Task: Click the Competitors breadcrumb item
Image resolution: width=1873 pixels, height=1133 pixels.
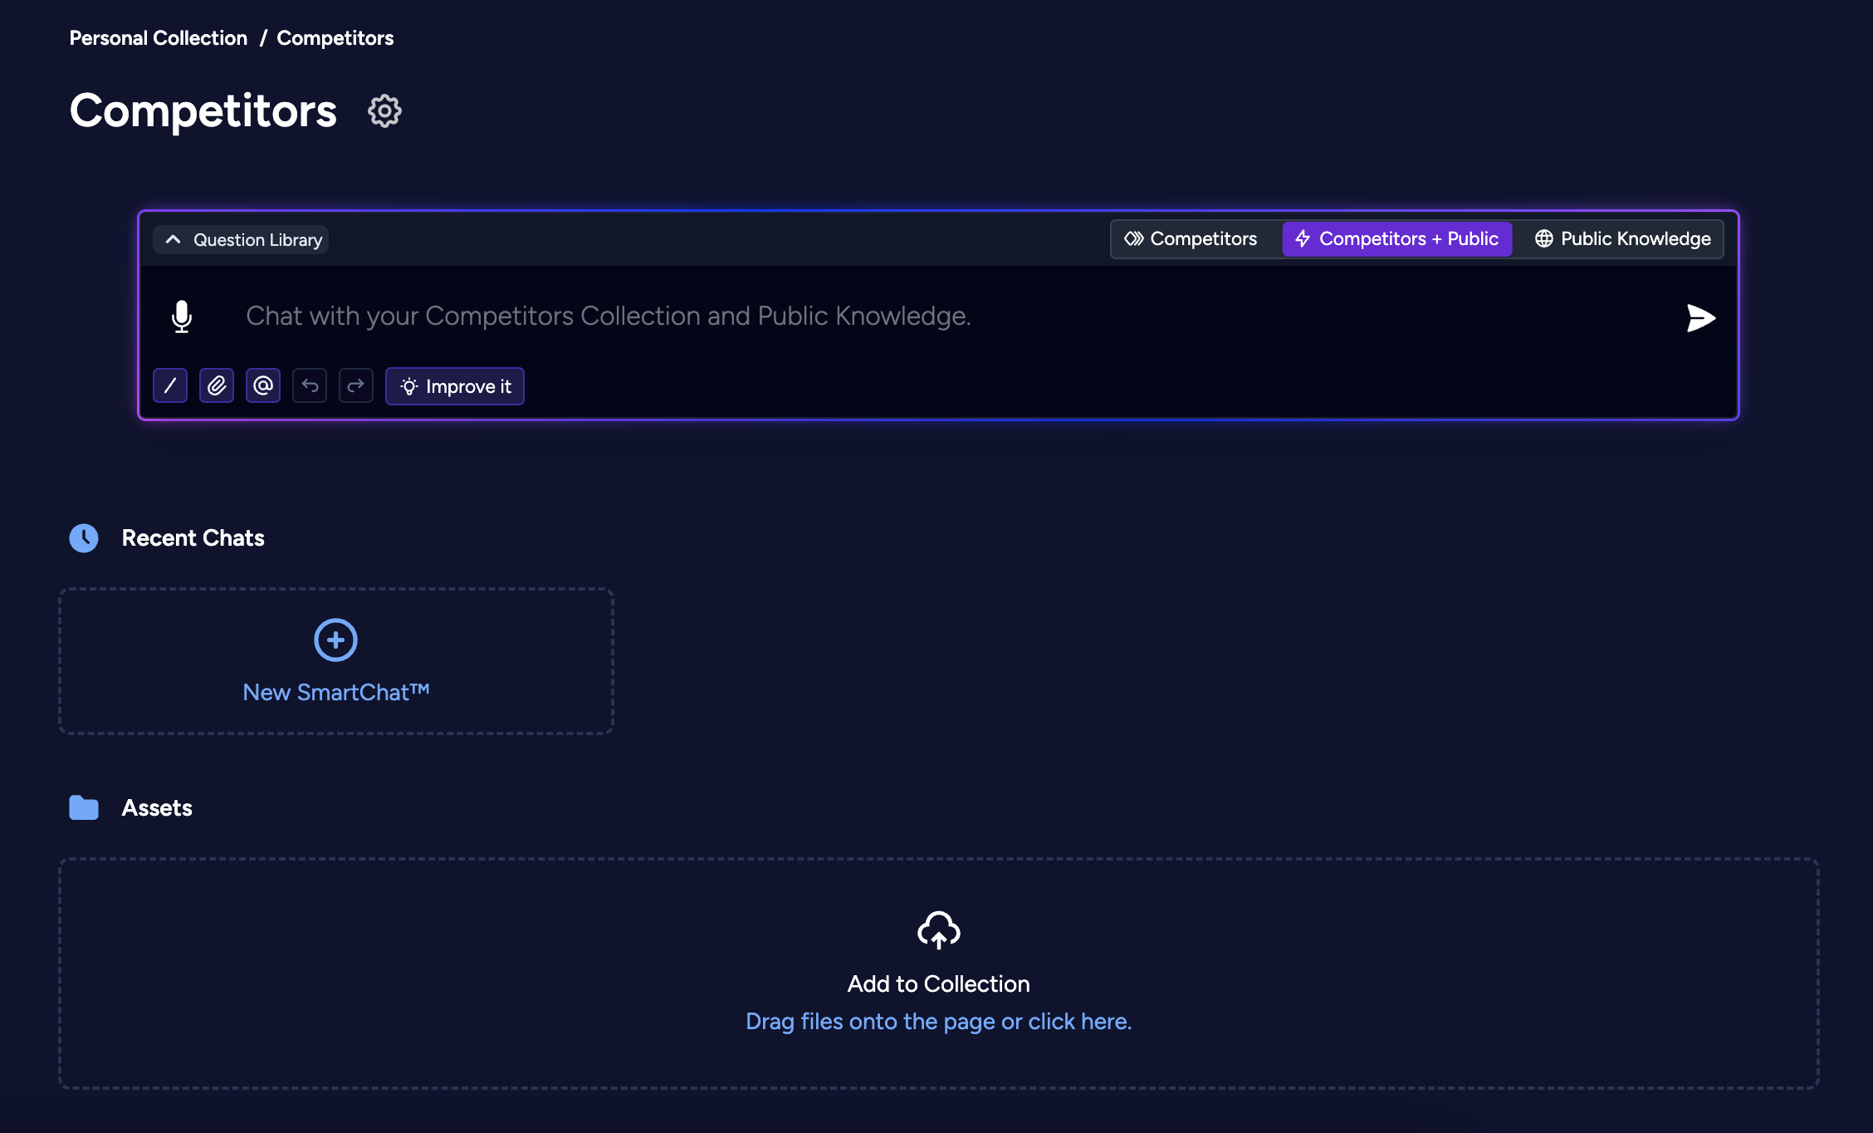Action: (x=335, y=38)
